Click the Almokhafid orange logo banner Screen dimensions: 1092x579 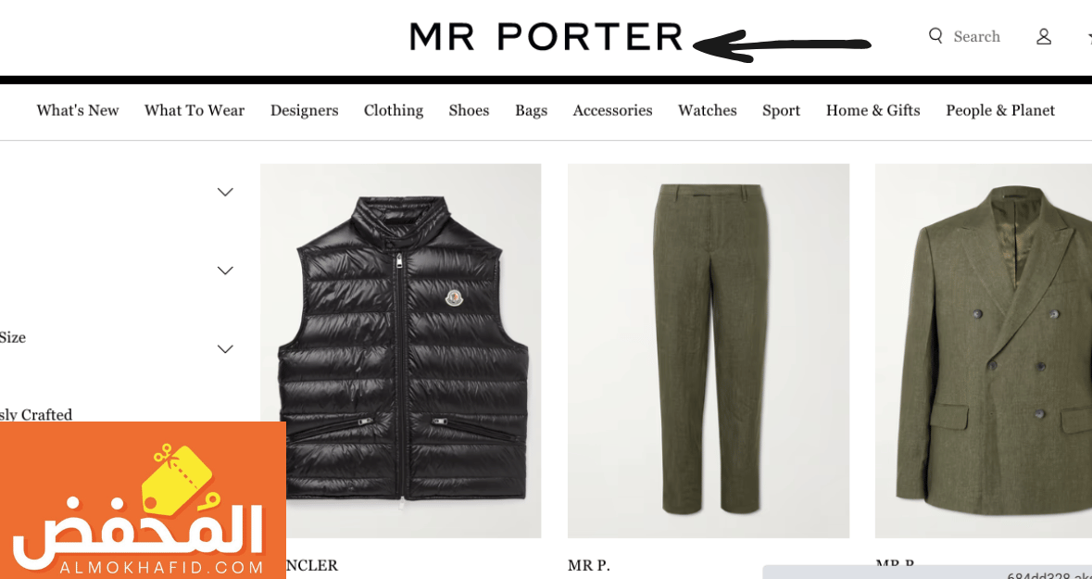pos(143,500)
